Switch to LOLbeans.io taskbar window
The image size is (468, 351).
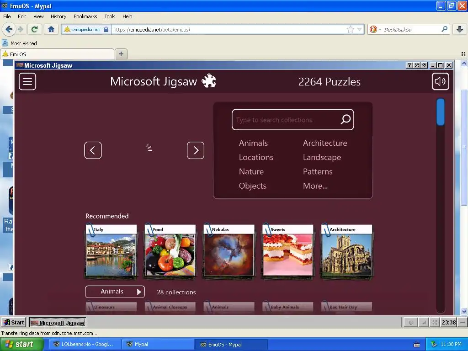click(x=84, y=345)
